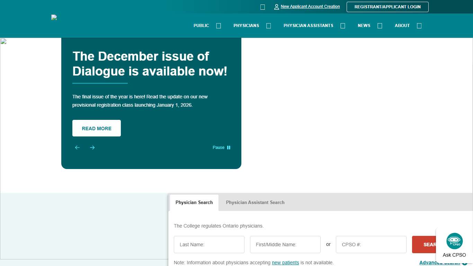This screenshot has width=473, height=266.
Task: Click the Registrant/Applicant Login button
Action: [x=387, y=7]
